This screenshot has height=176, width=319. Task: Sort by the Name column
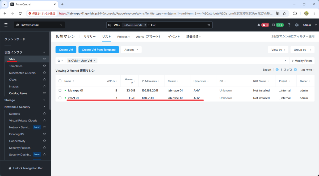coord(69,81)
